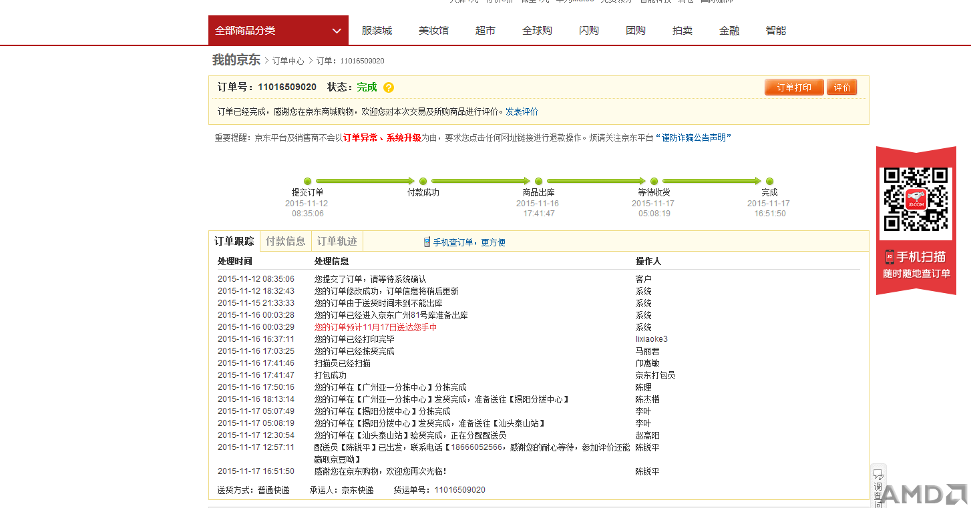The width and height of the screenshot is (971, 508).
Task: Click the 提交订单 progress step dot
Action: point(307,181)
